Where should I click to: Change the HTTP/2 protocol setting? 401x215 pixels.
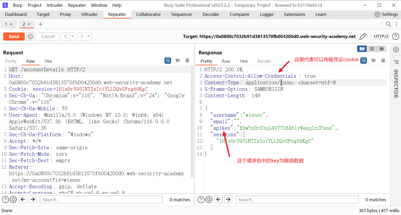pos(381,36)
